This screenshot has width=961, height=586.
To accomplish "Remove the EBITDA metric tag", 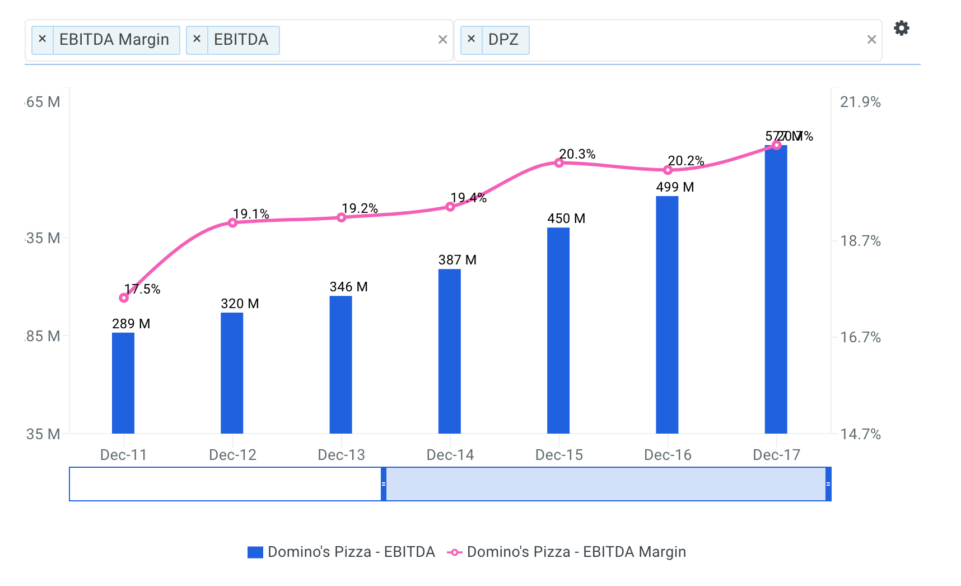I will 197,40.
